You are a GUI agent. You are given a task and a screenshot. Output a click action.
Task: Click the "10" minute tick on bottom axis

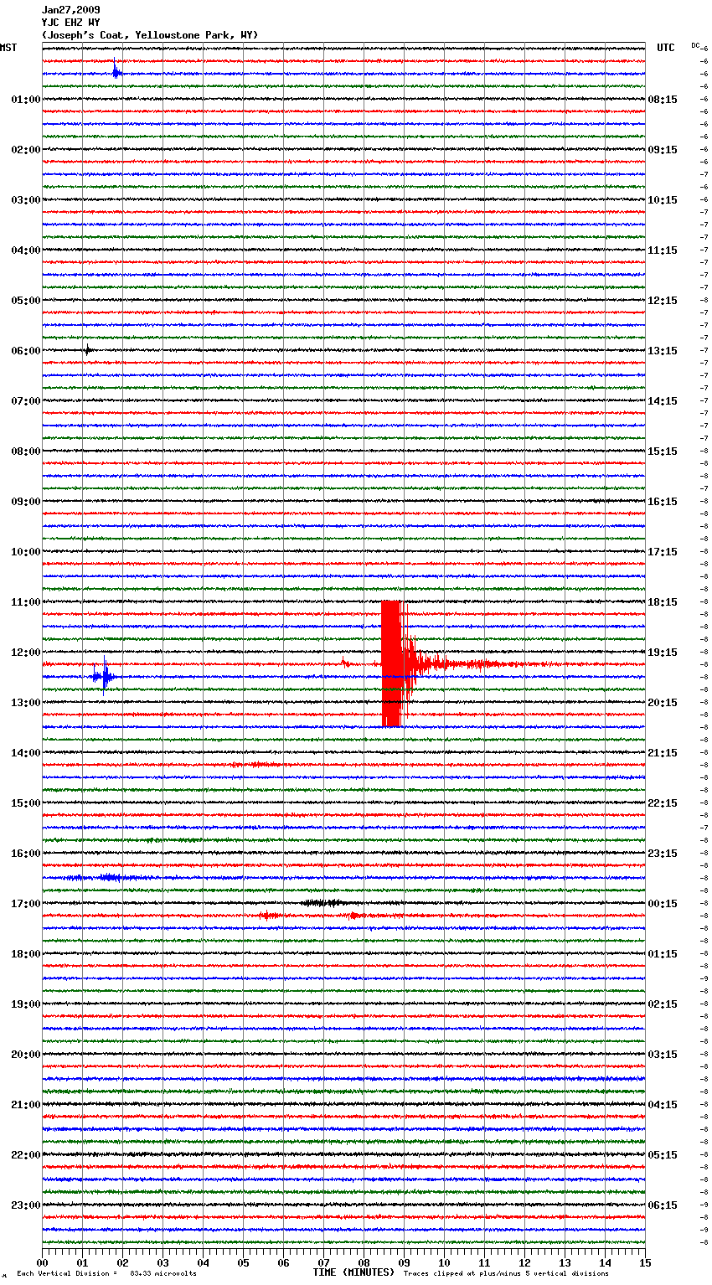(445, 1262)
